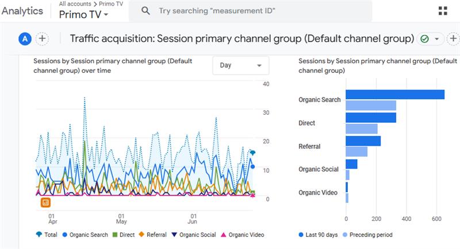This screenshot has height=249, width=460.
Task: Open the Google apps grid icon
Action: 443,11
